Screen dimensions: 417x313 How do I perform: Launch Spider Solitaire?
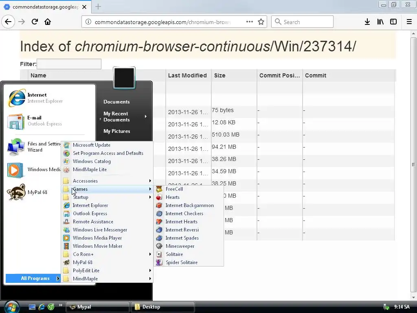point(189,262)
